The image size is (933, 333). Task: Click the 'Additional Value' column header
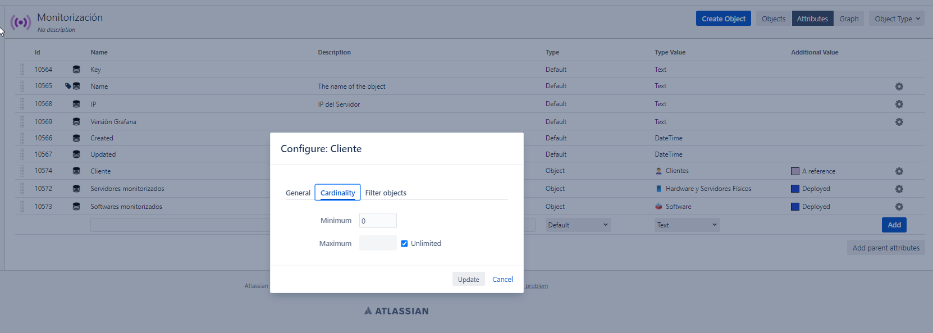point(815,52)
